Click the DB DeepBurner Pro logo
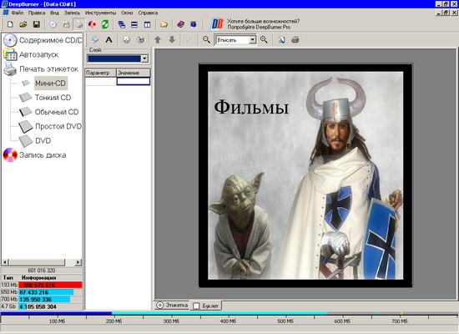Viewport: 459px width, 334px height. tap(217, 24)
